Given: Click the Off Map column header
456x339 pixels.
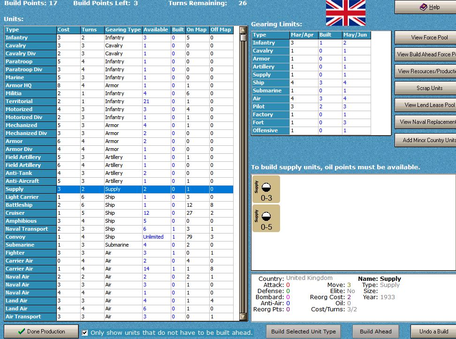Looking at the screenshot, I should [x=221, y=30].
